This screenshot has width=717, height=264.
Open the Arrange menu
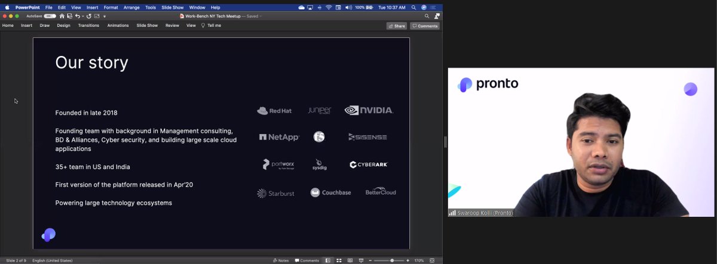point(131,7)
